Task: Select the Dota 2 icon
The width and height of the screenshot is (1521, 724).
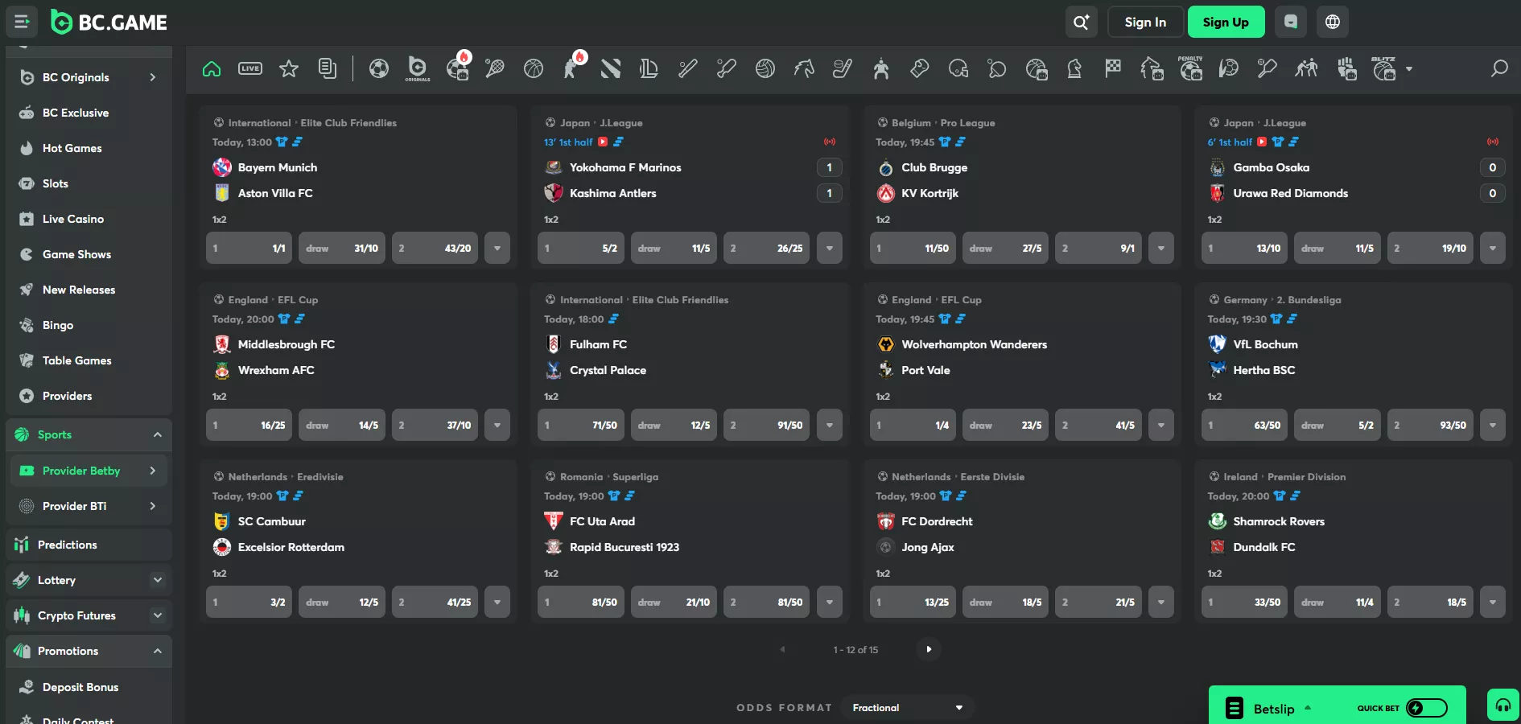Action: tap(611, 69)
